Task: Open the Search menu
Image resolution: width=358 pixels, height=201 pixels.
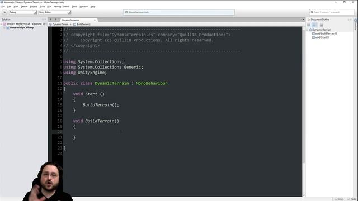Action: click(24, 7)
